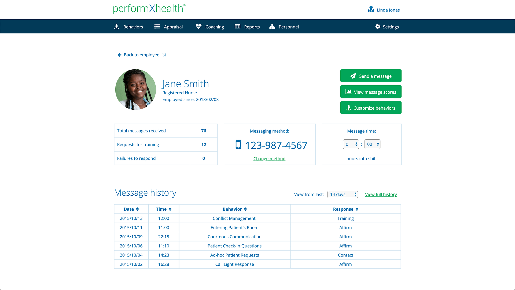Click the Linda Jones user avatar icon

pos(371,9)
